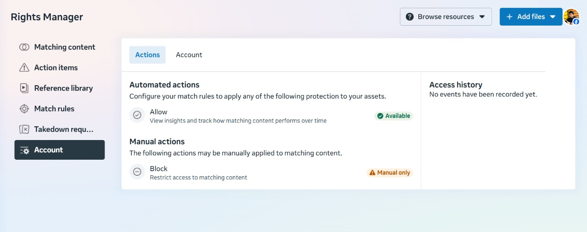The width and height of the screenshot is (587, 232).
Task: Click the Matching content overlapping circles icon
Action: coord(24,47)
